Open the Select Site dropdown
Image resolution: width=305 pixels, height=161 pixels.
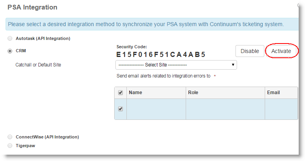pos(176,64)
